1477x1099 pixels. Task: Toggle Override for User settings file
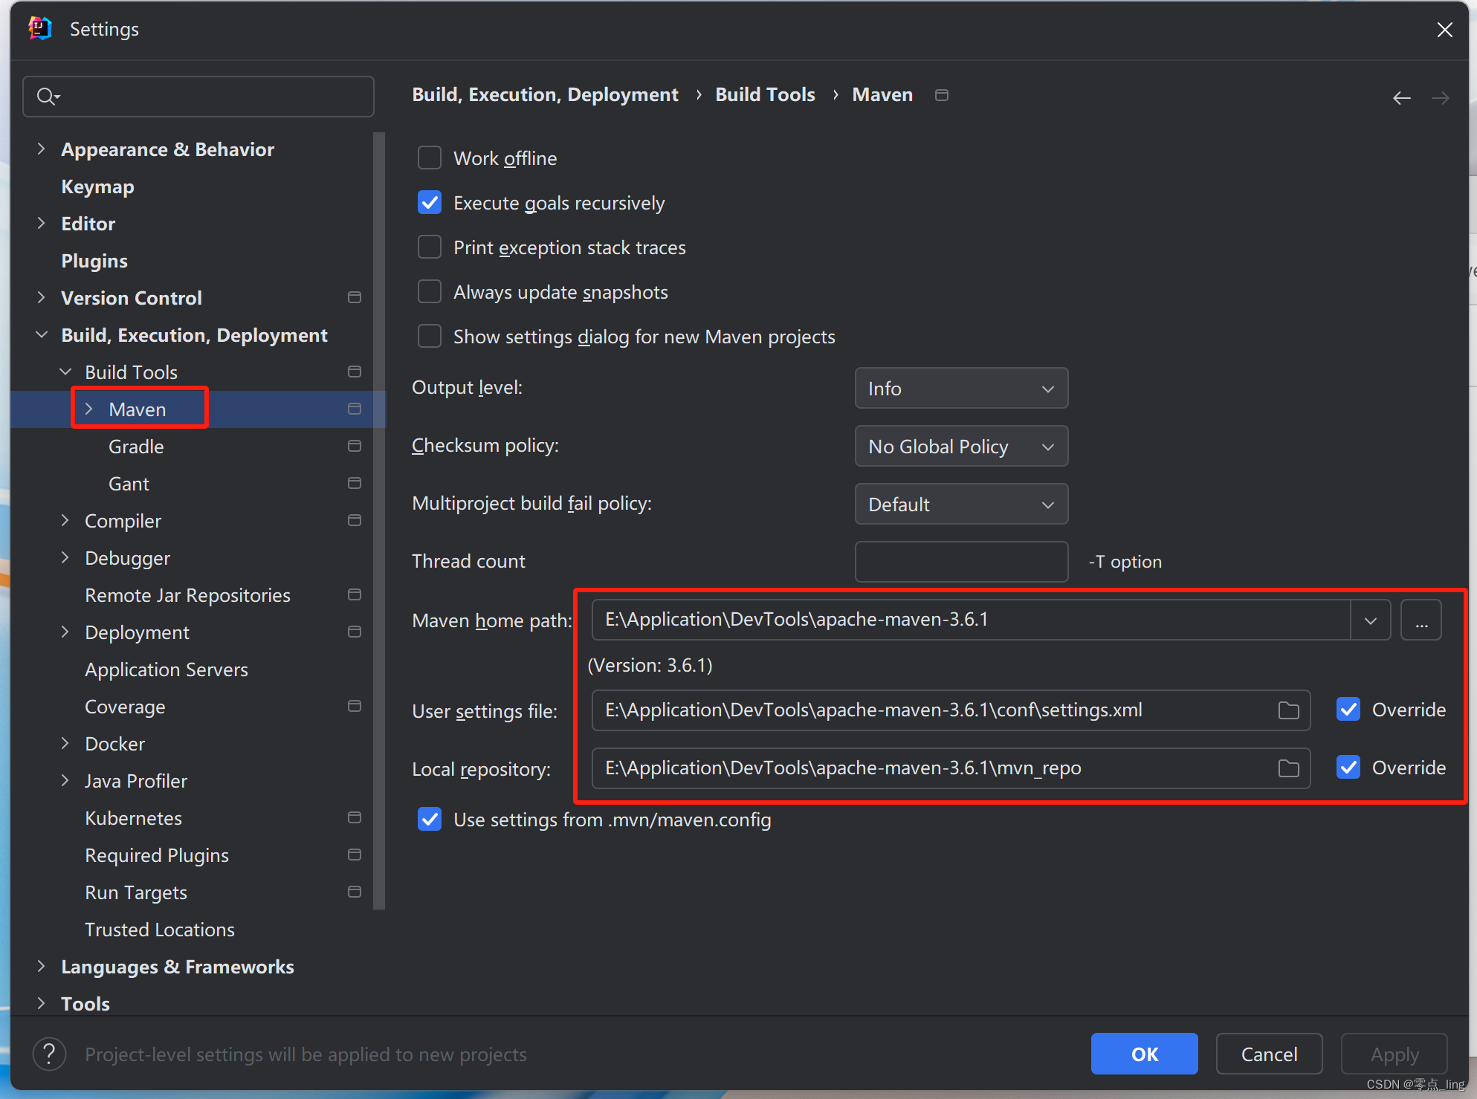click(x=1348, y=710)
